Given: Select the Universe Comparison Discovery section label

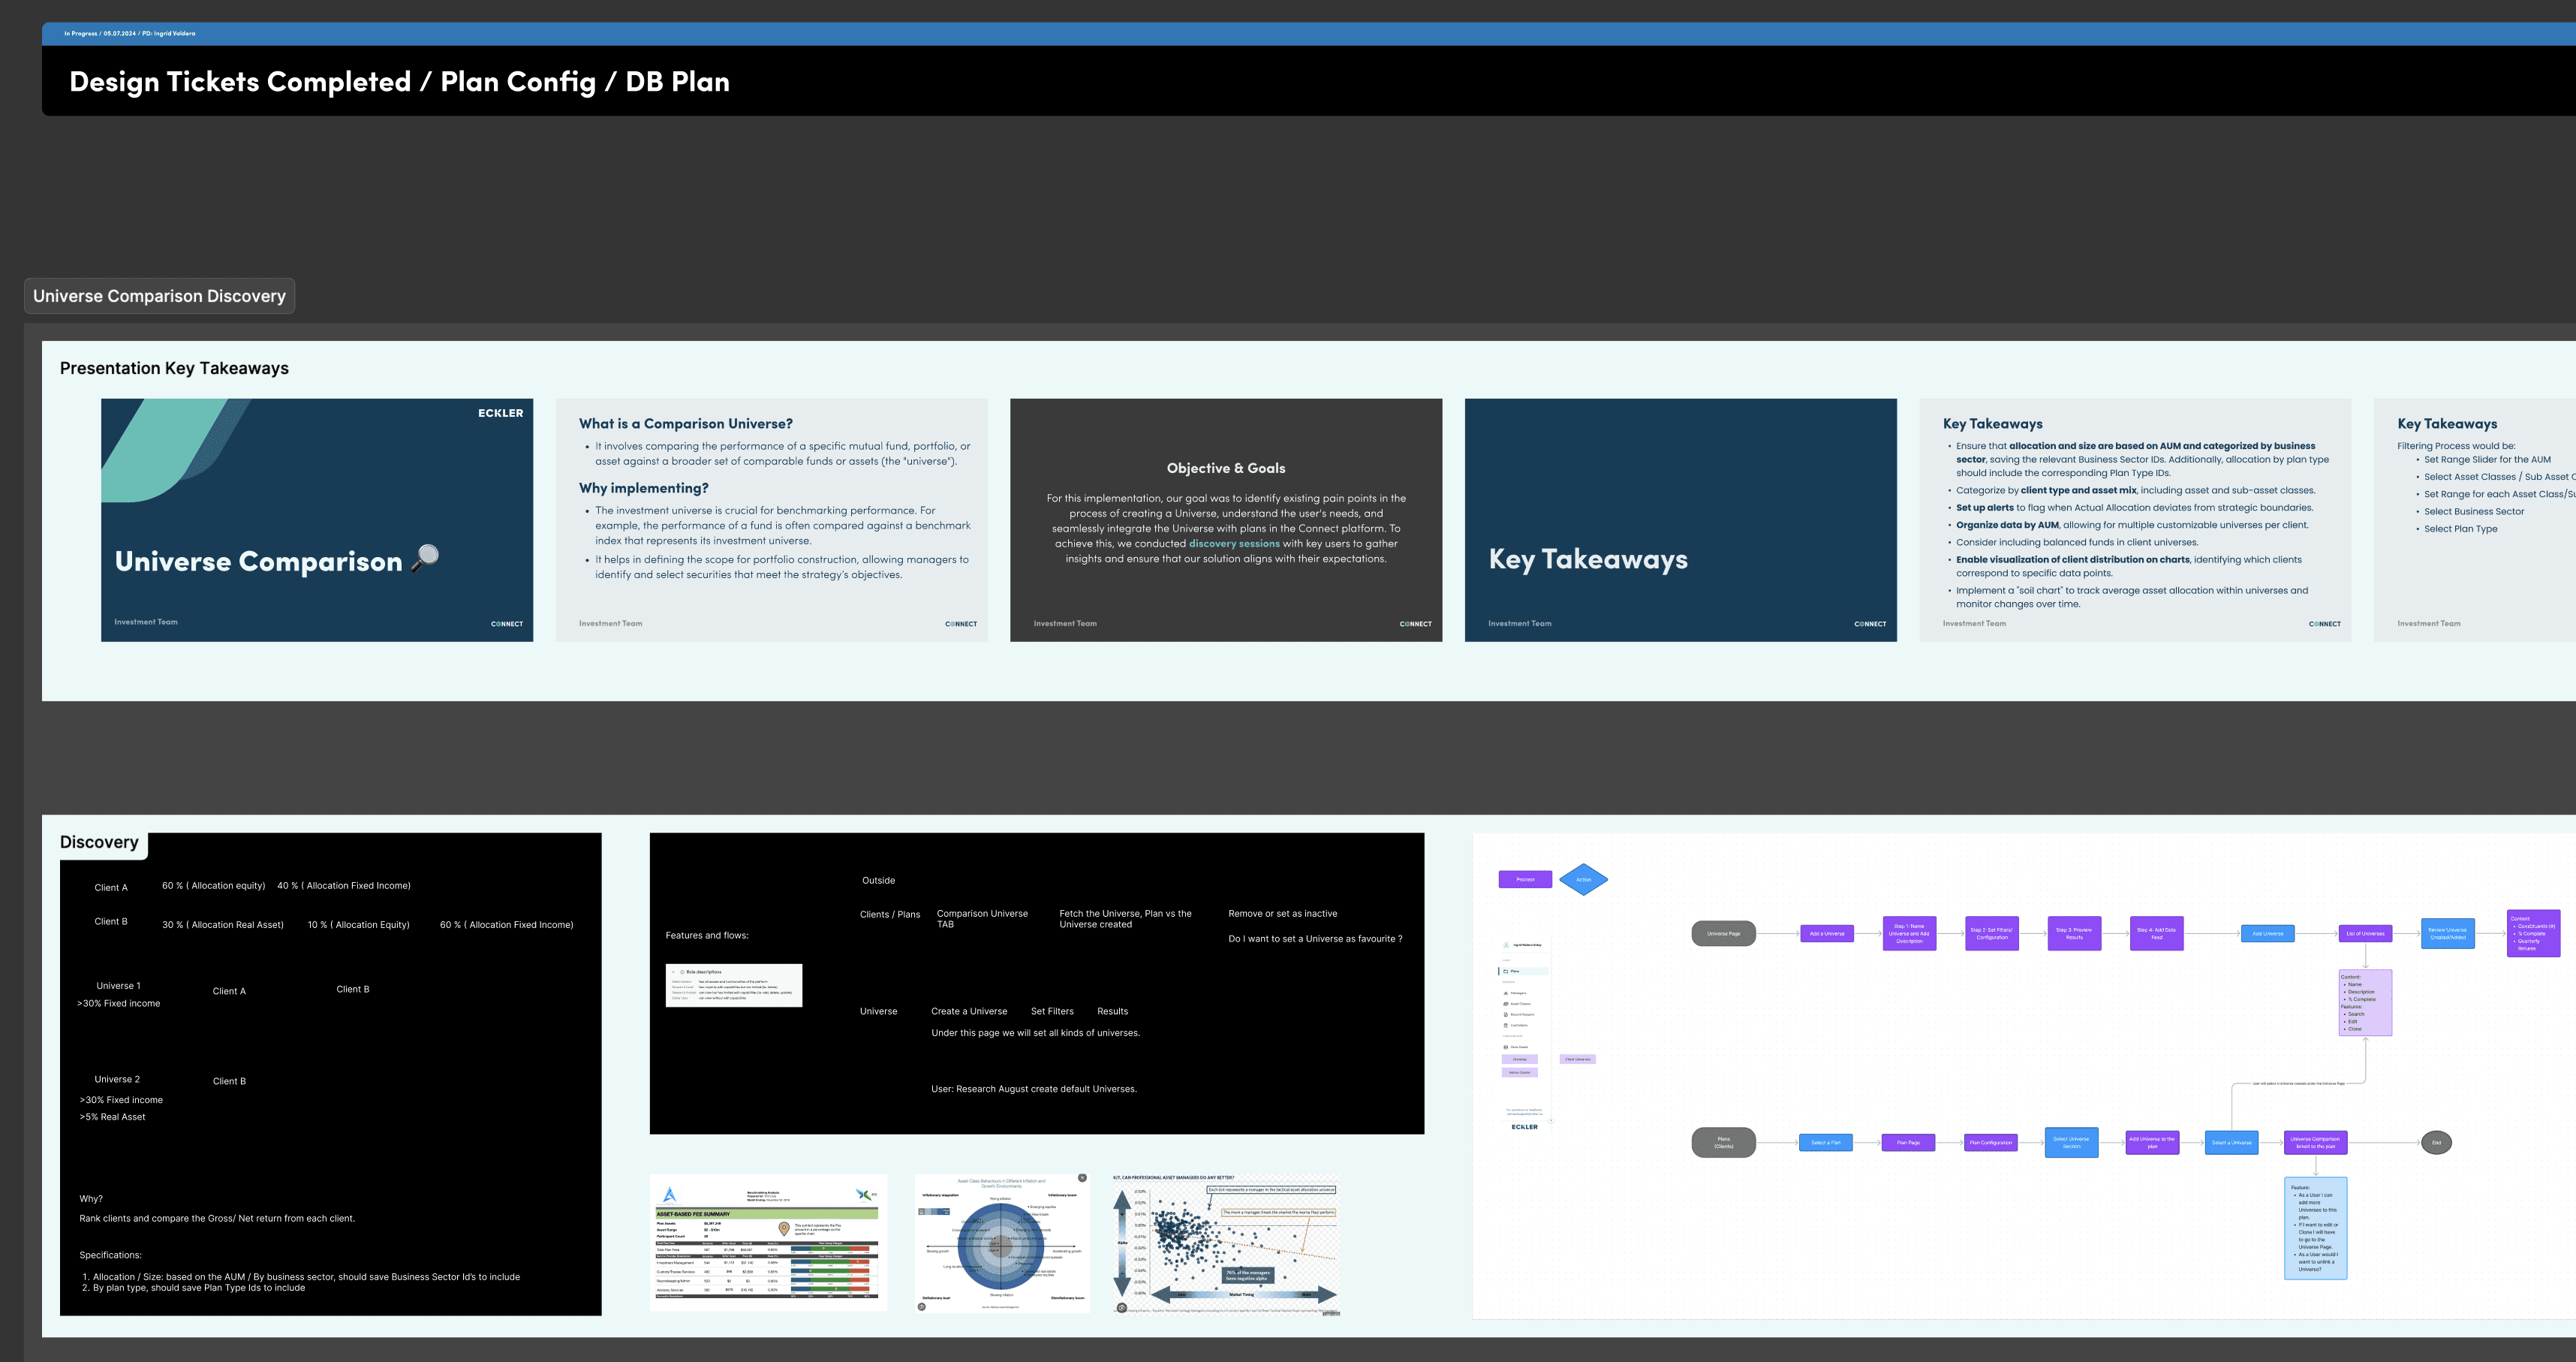Looking at the screenshot, I should (159, 296).
